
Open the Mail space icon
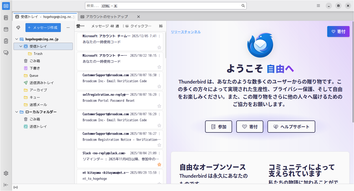click(x=6, y=6)
